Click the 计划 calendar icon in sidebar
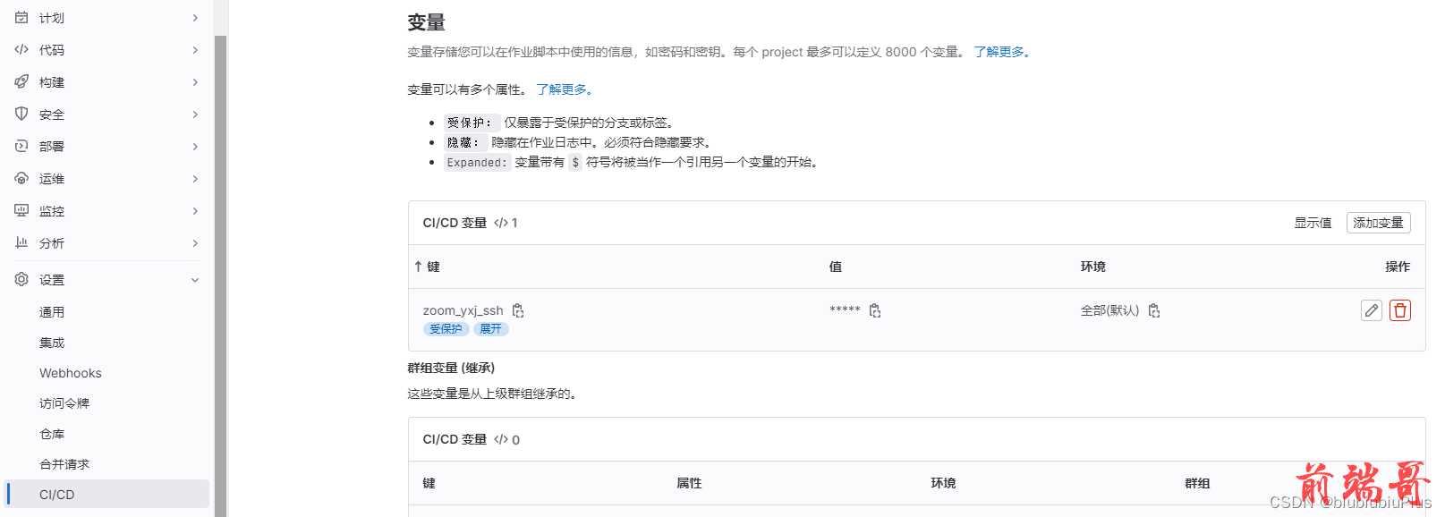 click(x=21, y=17)
